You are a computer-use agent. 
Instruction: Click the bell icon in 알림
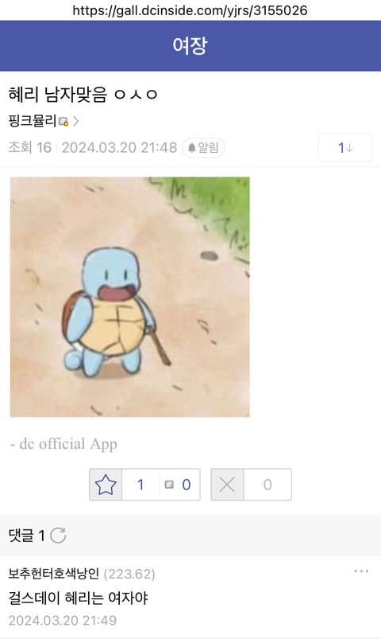click(x=191, y=147)
